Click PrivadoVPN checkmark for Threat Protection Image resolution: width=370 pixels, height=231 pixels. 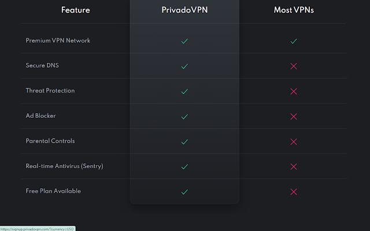click(x=184, y=91)
